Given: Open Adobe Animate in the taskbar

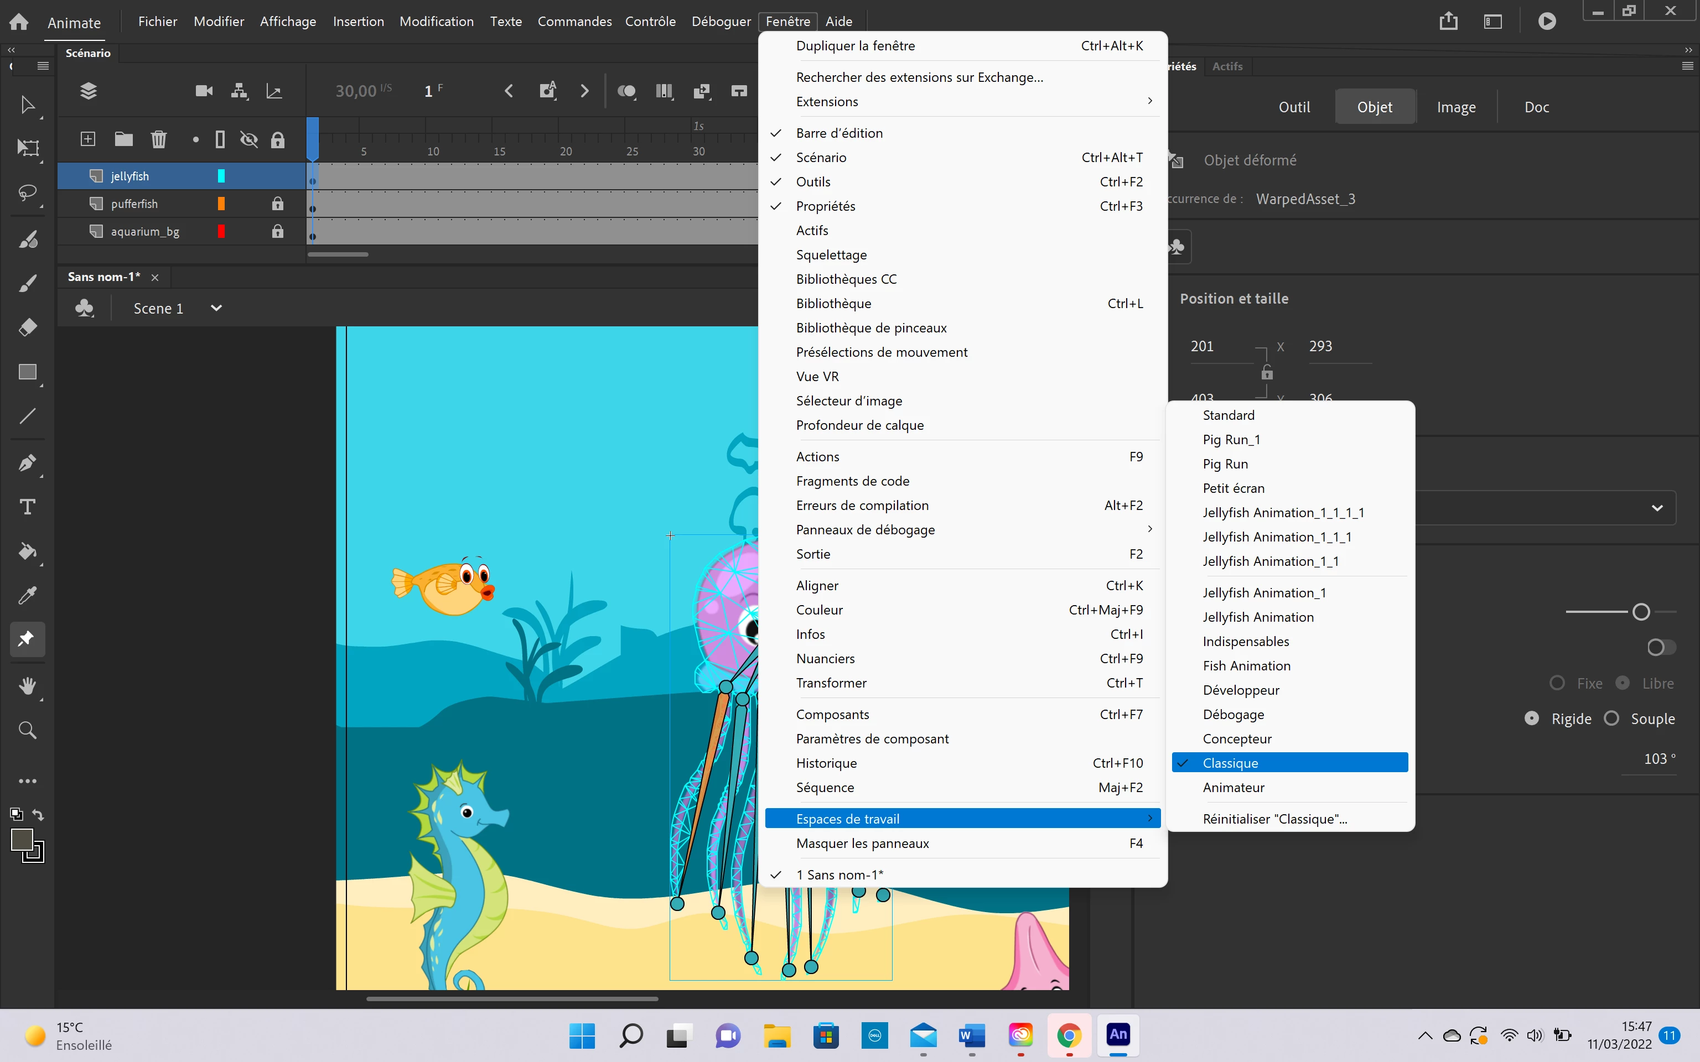Looking at the screenshot, I should point(1118,1034).
